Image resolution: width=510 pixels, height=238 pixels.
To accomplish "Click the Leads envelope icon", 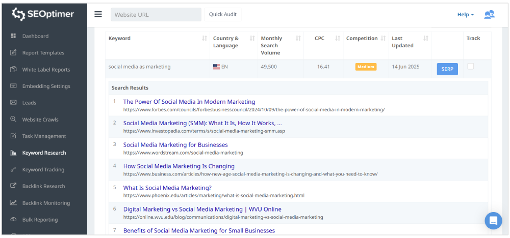I will click(13, 103).
